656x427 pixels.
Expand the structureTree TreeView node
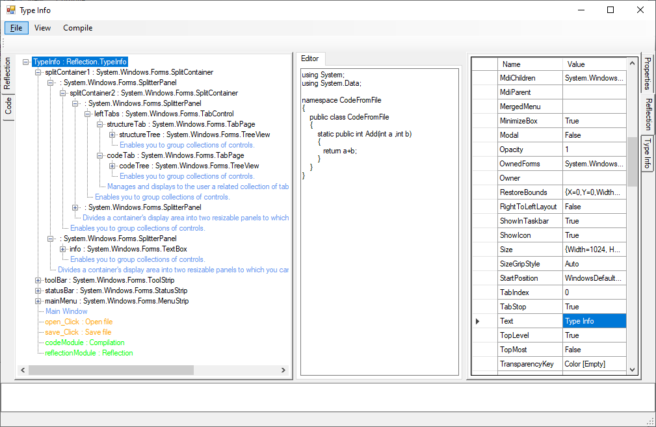click(112, 135)
